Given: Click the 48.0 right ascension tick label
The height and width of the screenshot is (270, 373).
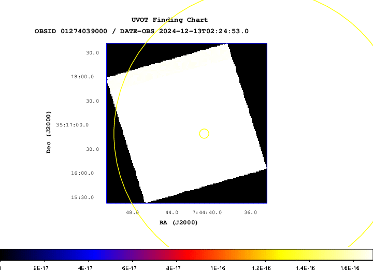Looking at the screenshot, I should click(x=133, y=212).
